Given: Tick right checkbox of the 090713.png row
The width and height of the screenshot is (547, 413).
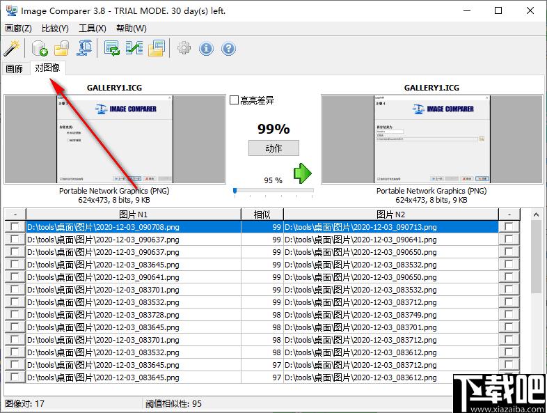Looking at the screenshot, I should 509,226.
